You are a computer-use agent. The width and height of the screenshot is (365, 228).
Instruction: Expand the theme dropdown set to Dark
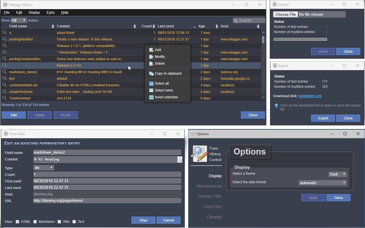click(337, 174)
